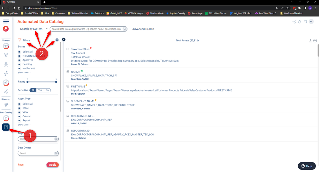
Task: Collapse the filters panel with the arrow
Action: tap(64, 39)
